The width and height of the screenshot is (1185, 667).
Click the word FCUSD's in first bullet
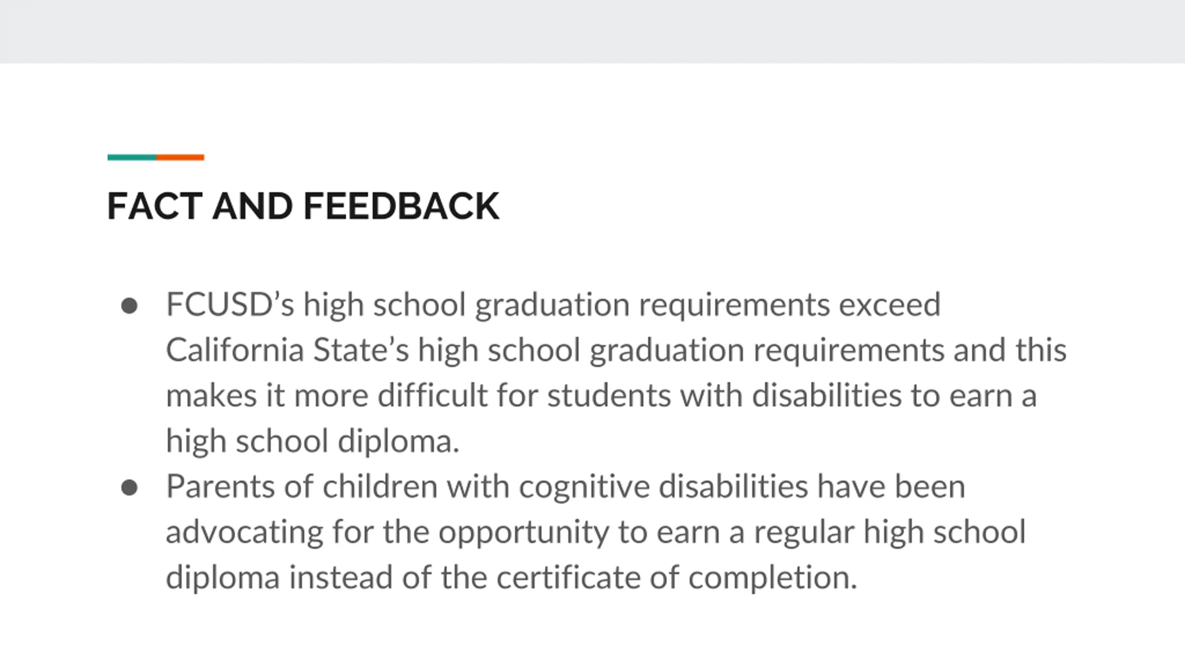(230, 305)
